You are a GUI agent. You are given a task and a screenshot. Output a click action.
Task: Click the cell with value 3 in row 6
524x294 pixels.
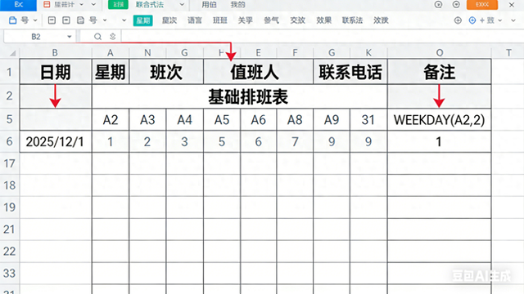[x=184, y=141]
